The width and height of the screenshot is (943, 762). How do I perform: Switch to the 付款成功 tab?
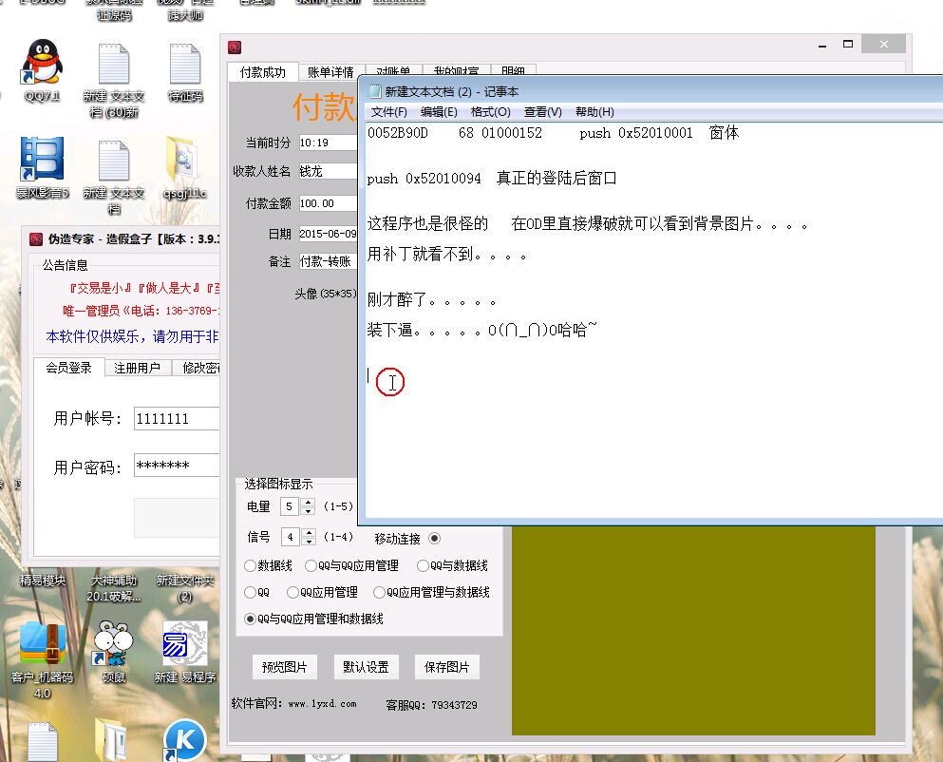(x=263, y=71)
